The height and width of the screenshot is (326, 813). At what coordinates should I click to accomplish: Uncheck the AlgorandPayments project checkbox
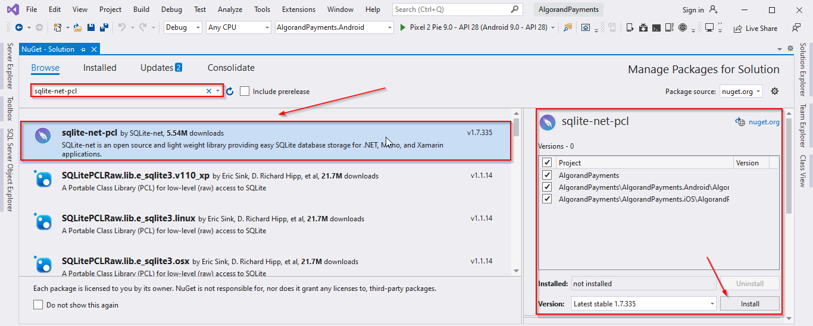pyautogui.click(x=547, y=175)
